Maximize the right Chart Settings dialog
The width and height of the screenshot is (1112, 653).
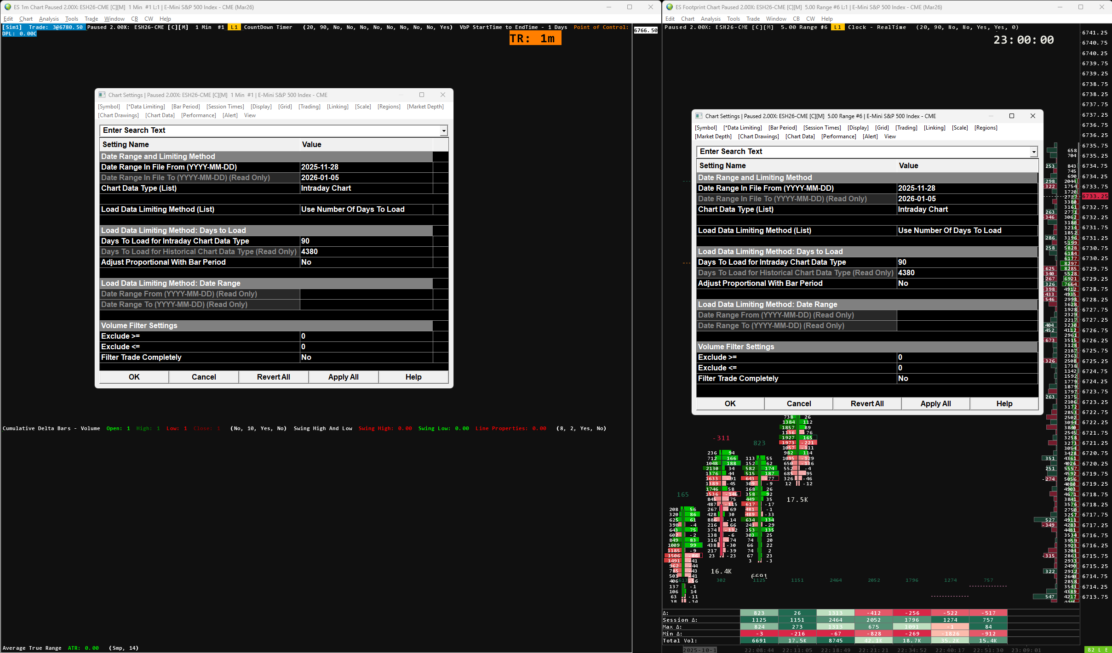coord(1011,116)
